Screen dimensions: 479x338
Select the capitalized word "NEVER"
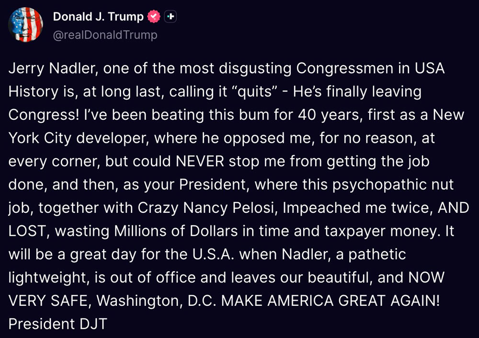click(200, 161)
